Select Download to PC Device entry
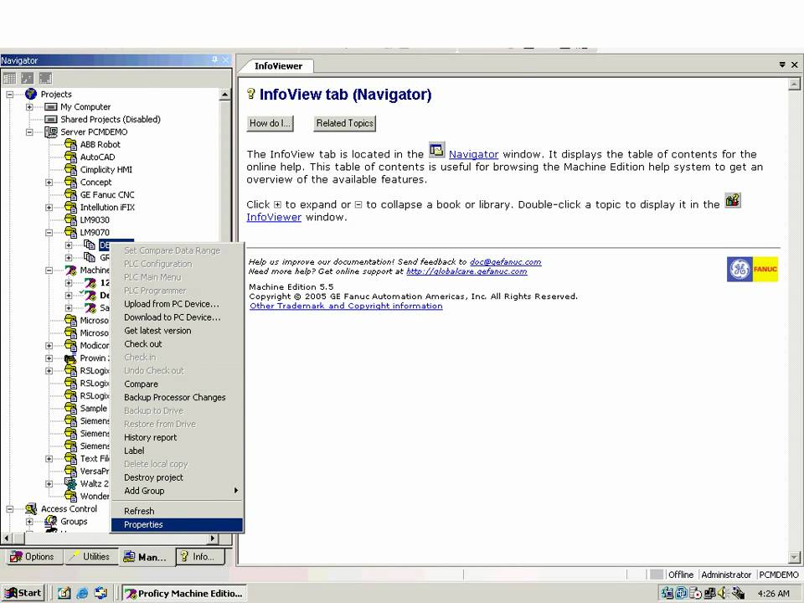Image resolution: width=804 pixels, height=603 pixels. click(177, 317)
